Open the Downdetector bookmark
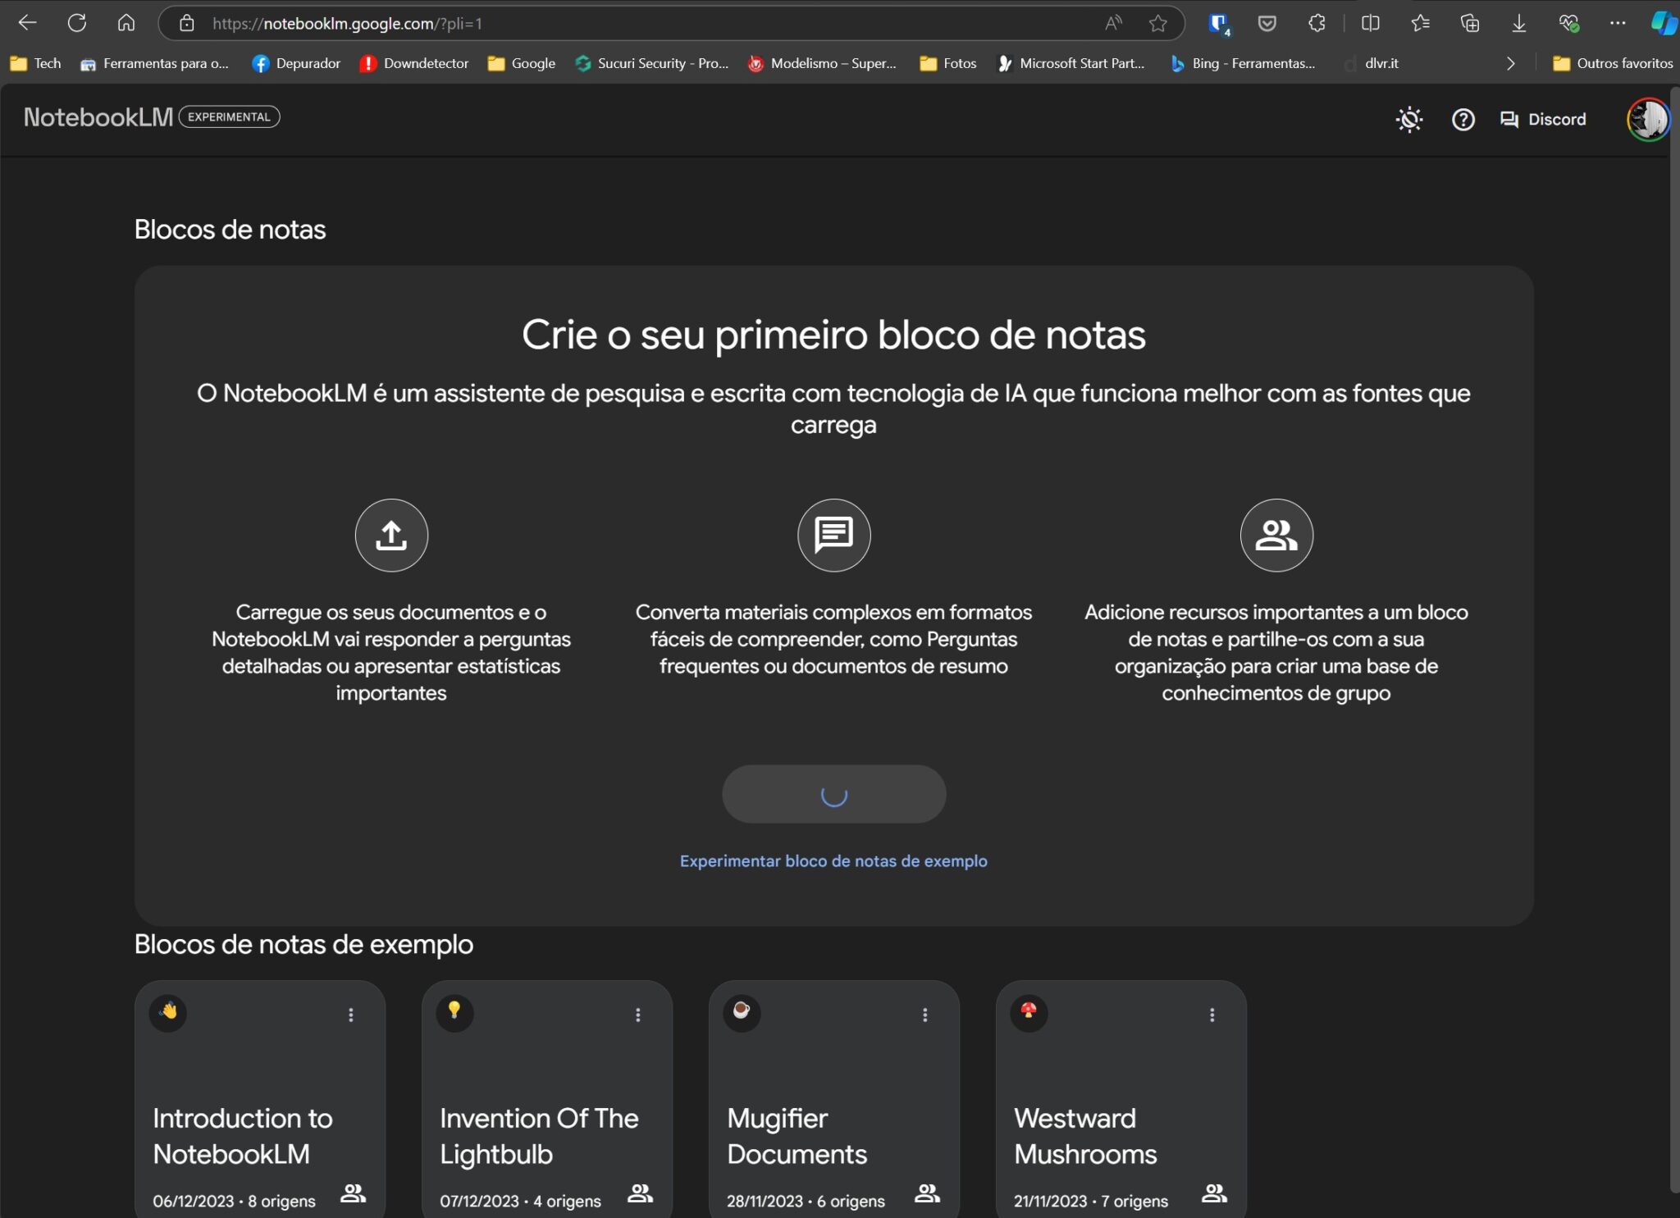This screenshot has width=1680, height=1218. coord(414,63)
